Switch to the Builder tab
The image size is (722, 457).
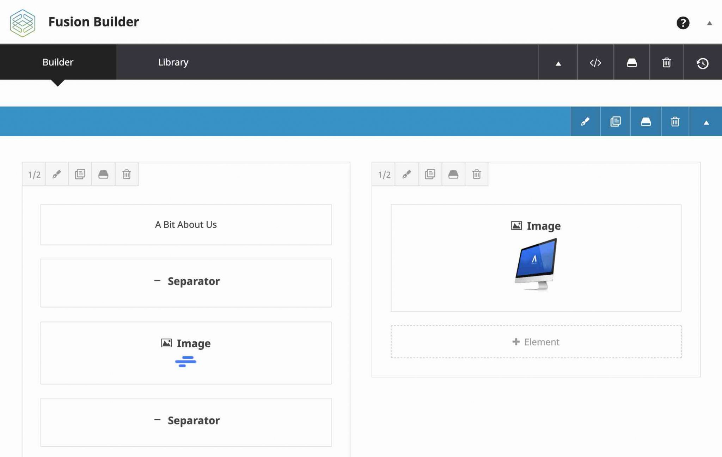click(x=58, y=62)
